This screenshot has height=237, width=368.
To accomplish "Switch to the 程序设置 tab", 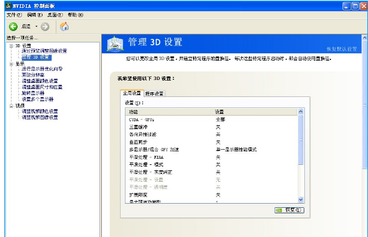I will [154, 93].
